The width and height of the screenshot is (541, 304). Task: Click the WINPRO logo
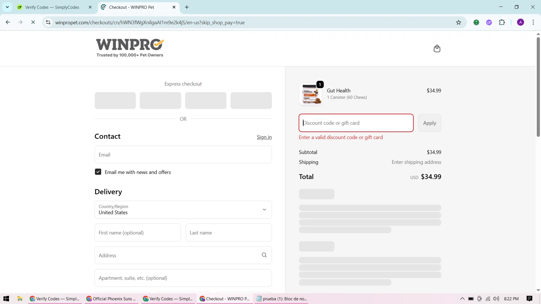point(130,48)
